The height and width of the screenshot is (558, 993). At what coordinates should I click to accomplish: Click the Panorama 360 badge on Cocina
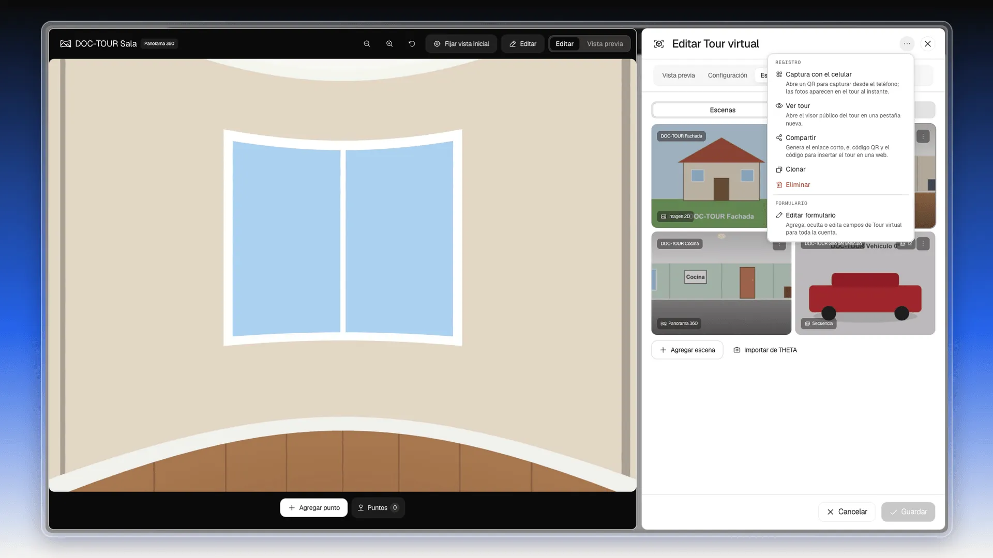tap(679, 323)
